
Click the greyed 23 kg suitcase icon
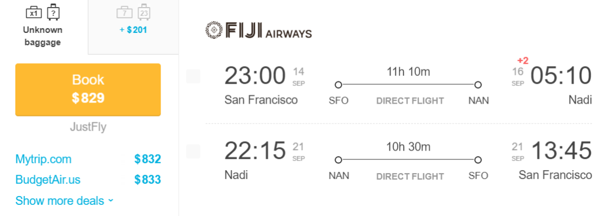coord(144,12)
